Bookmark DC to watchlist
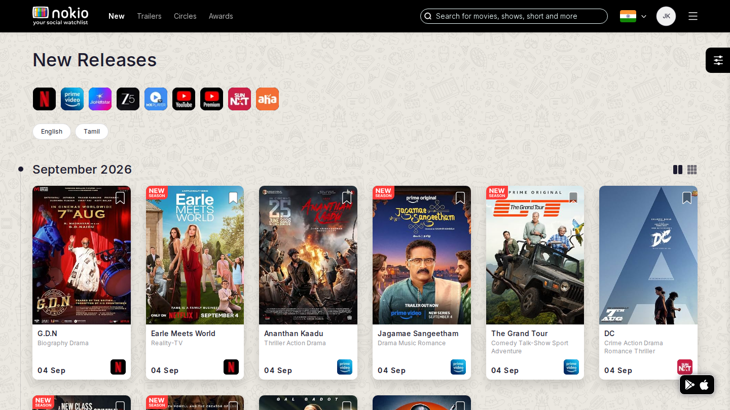Image resolution: width=730 pixels, height=410 pixels. pos(687,198)
